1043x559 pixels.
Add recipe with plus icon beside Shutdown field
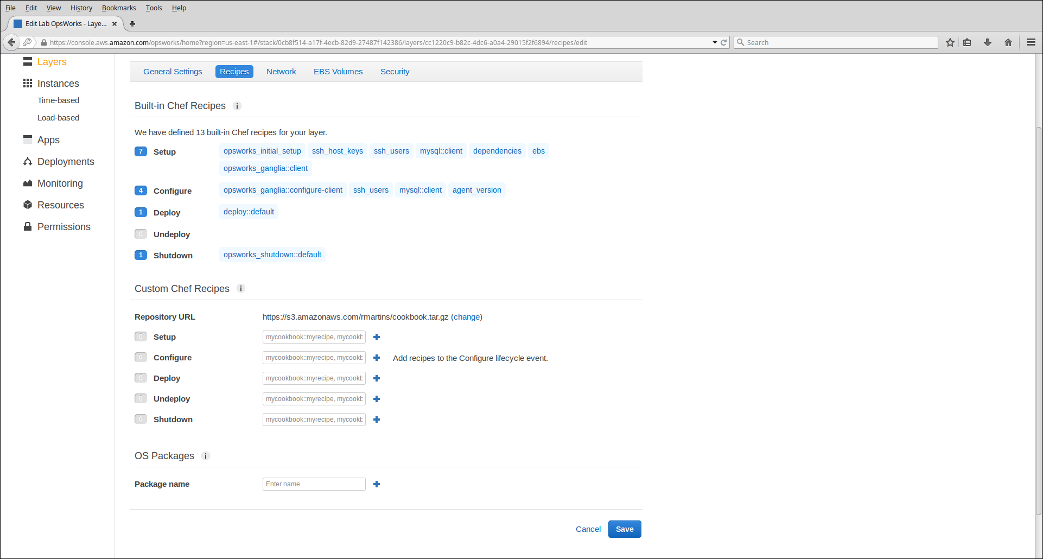pyautogui.click(x=377, y=420)
